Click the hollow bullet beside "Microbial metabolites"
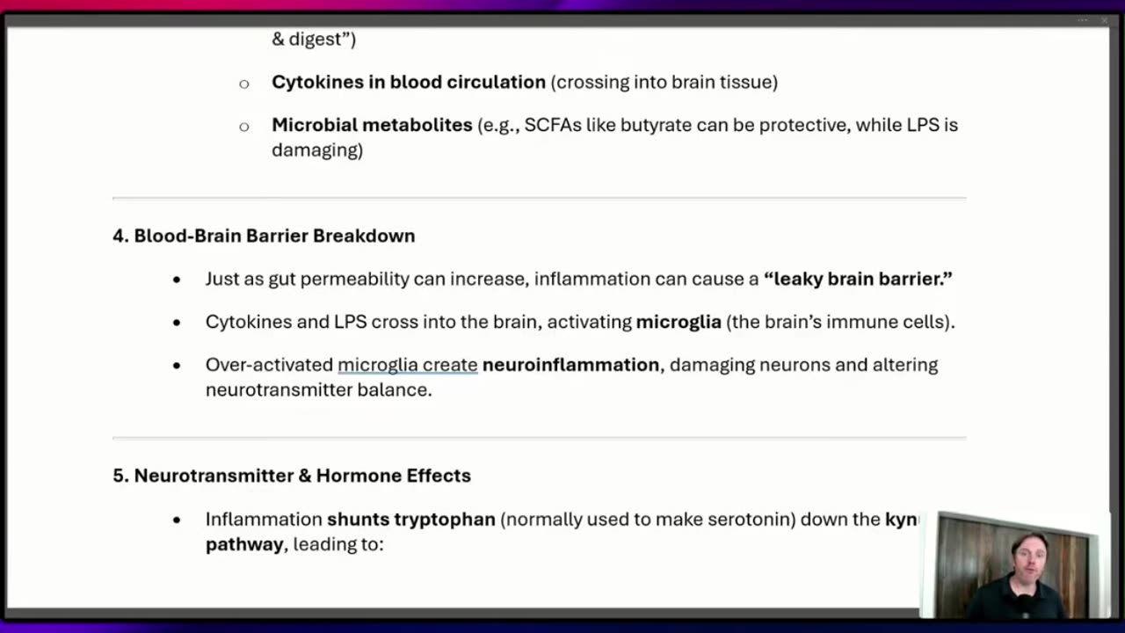Image resolution: width=1125 pixels, height=633 pixels. click(244, 127)
